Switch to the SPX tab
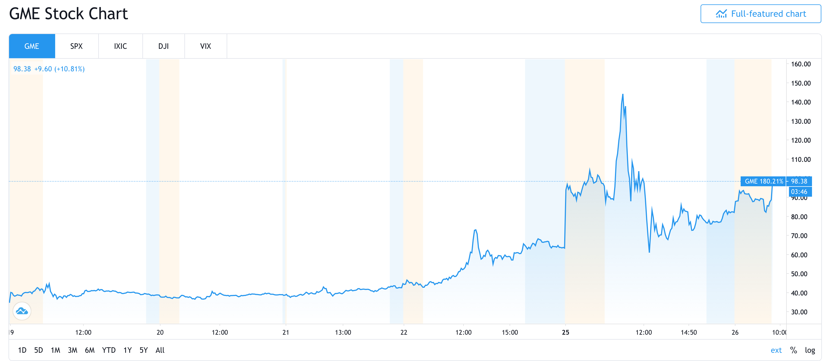 coord(76,46)
